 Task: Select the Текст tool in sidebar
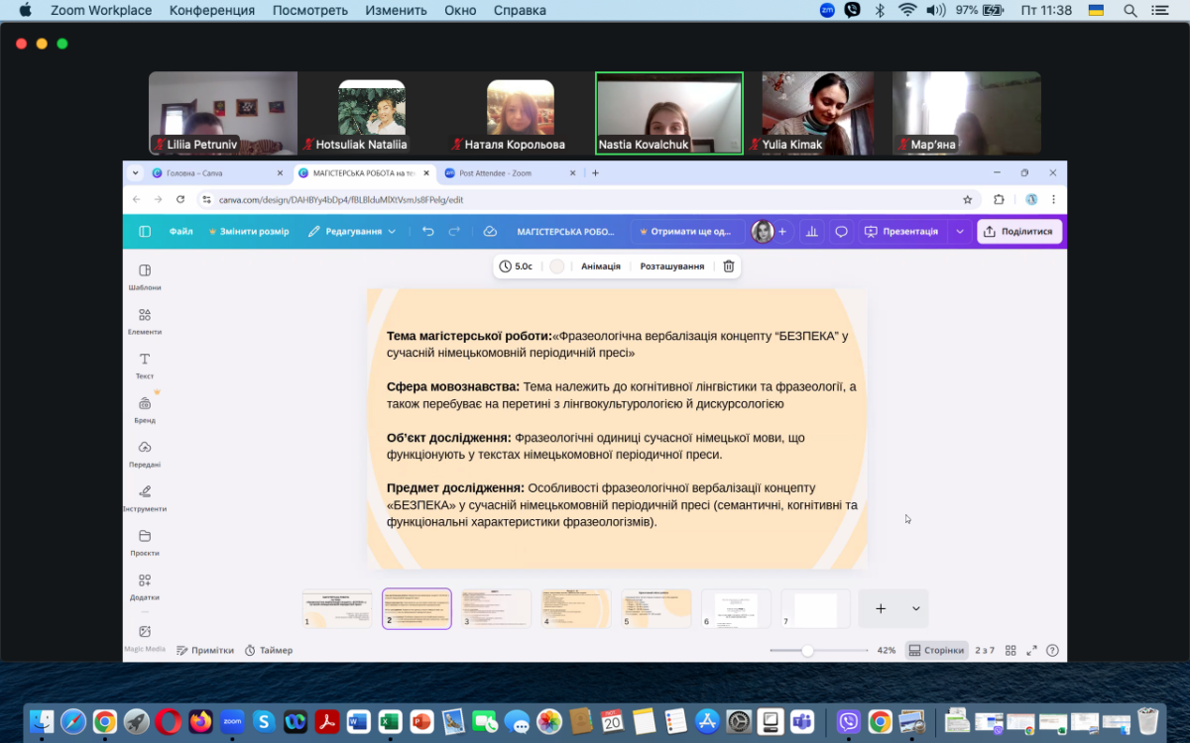[x=145, y=365]
